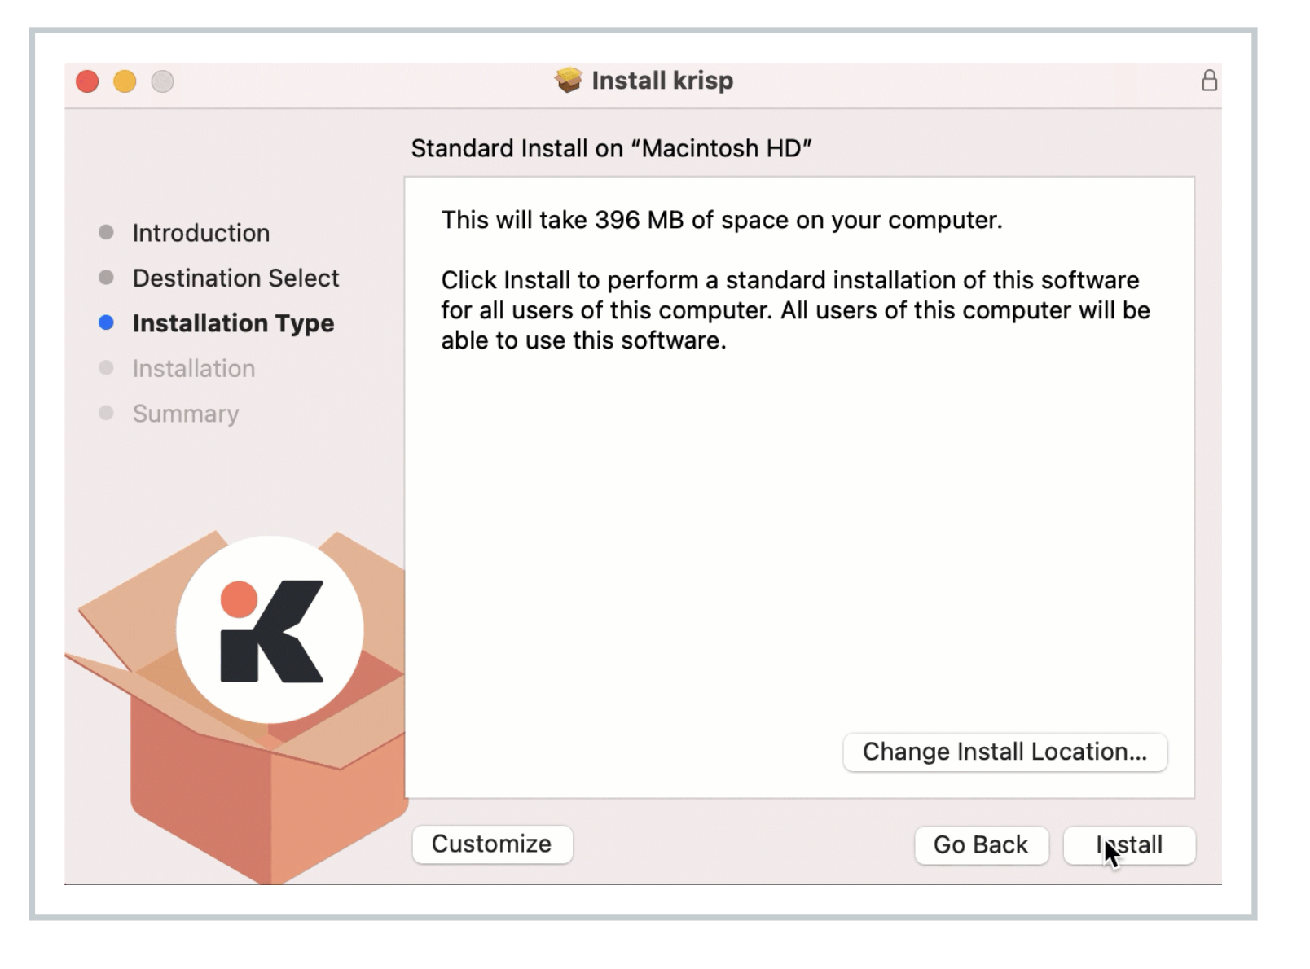Click the gray dot beside Introduction

(105, 231)
